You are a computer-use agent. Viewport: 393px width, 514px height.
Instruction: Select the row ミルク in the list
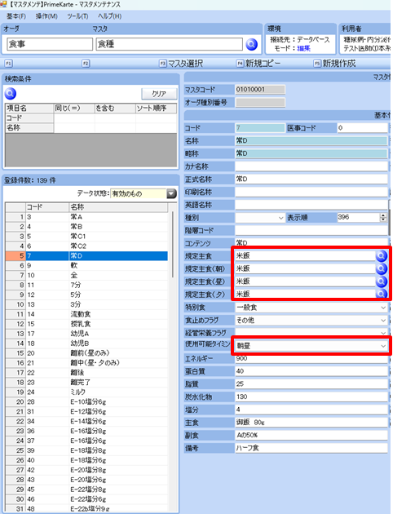point(86,392)
